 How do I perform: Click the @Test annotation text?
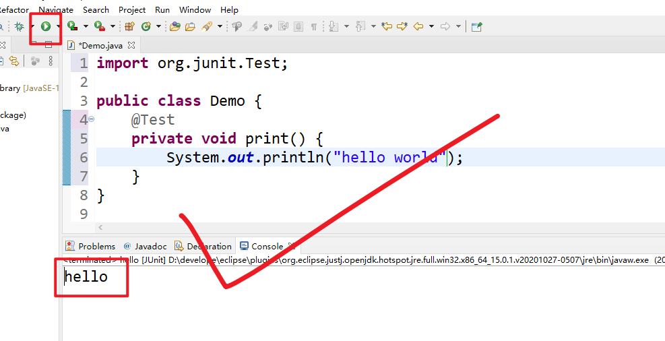coord(153,120)
